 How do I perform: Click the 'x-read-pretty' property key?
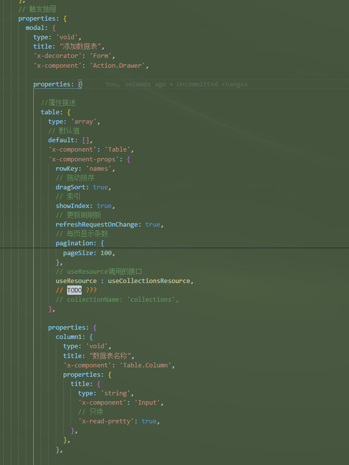(x=106, y=421)
